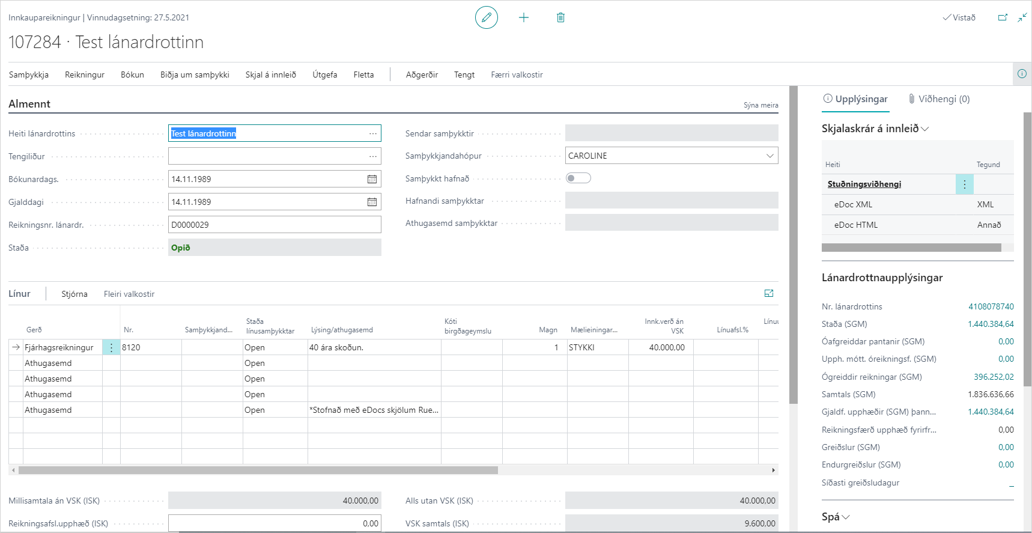Viewport: 1032px width, 533px height.
Task: Open the Bókun menu
Action: click(x=132, y=75)
